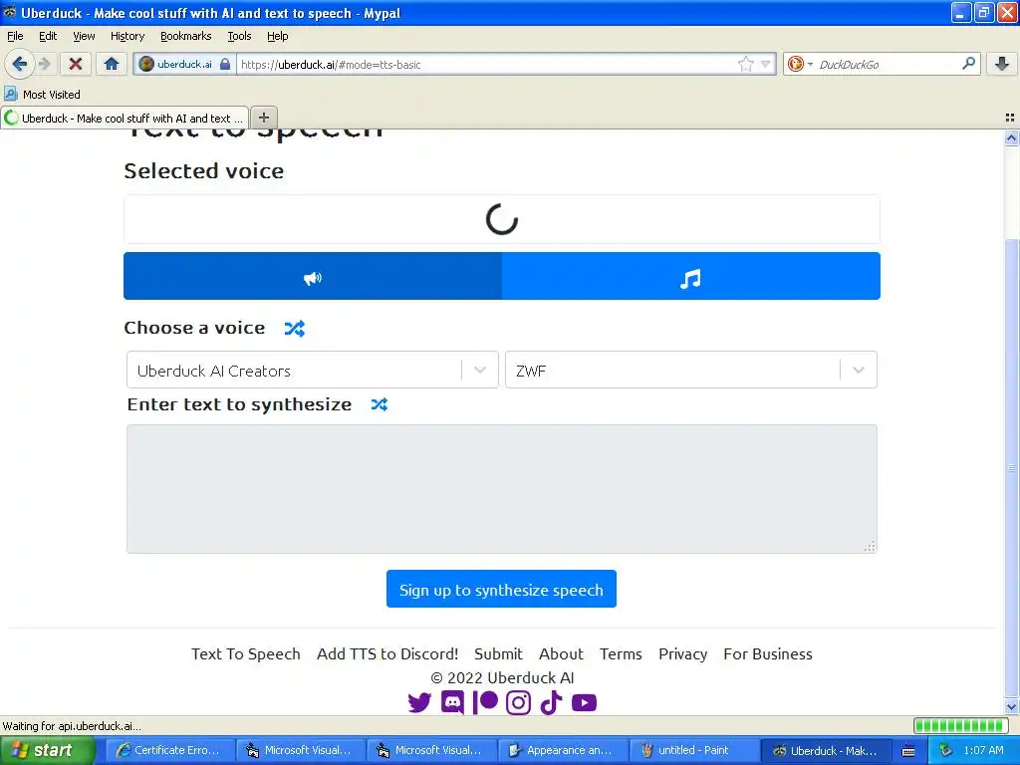This screenshot has width=1020, height=765.
Task: Open Uberduck's TikTok icon link
Action: point(551,702)
